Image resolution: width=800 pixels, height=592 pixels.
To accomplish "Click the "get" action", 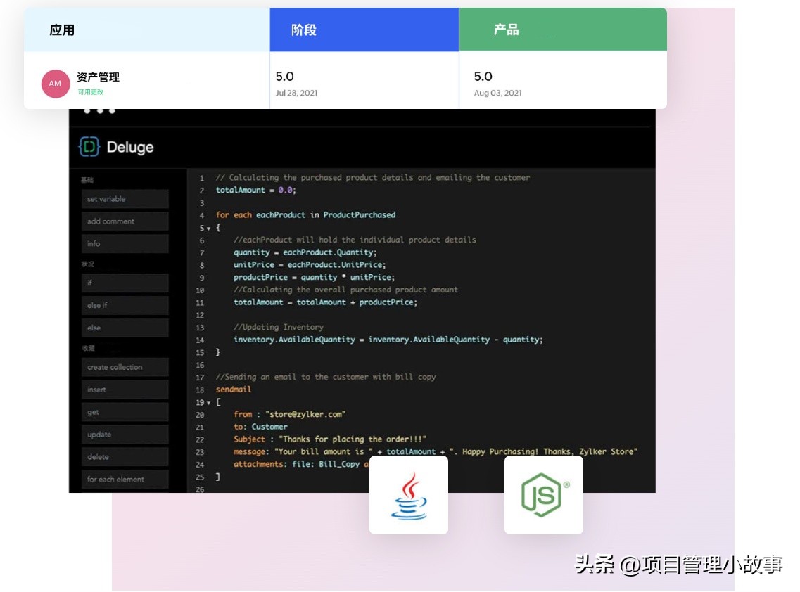I will [x=125, y=411].
